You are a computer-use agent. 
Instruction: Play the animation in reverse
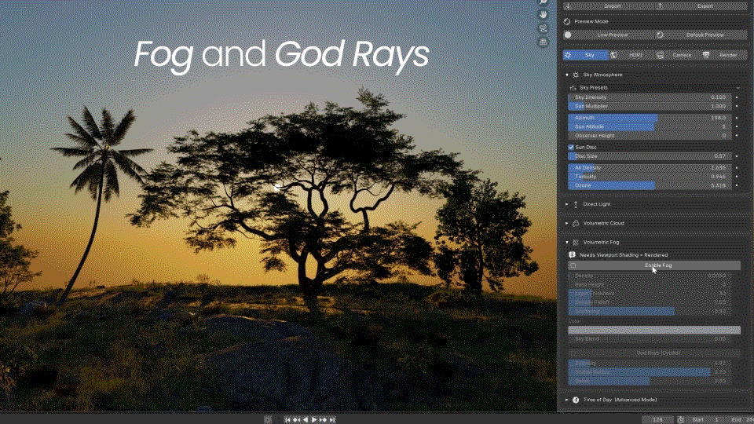306,419
